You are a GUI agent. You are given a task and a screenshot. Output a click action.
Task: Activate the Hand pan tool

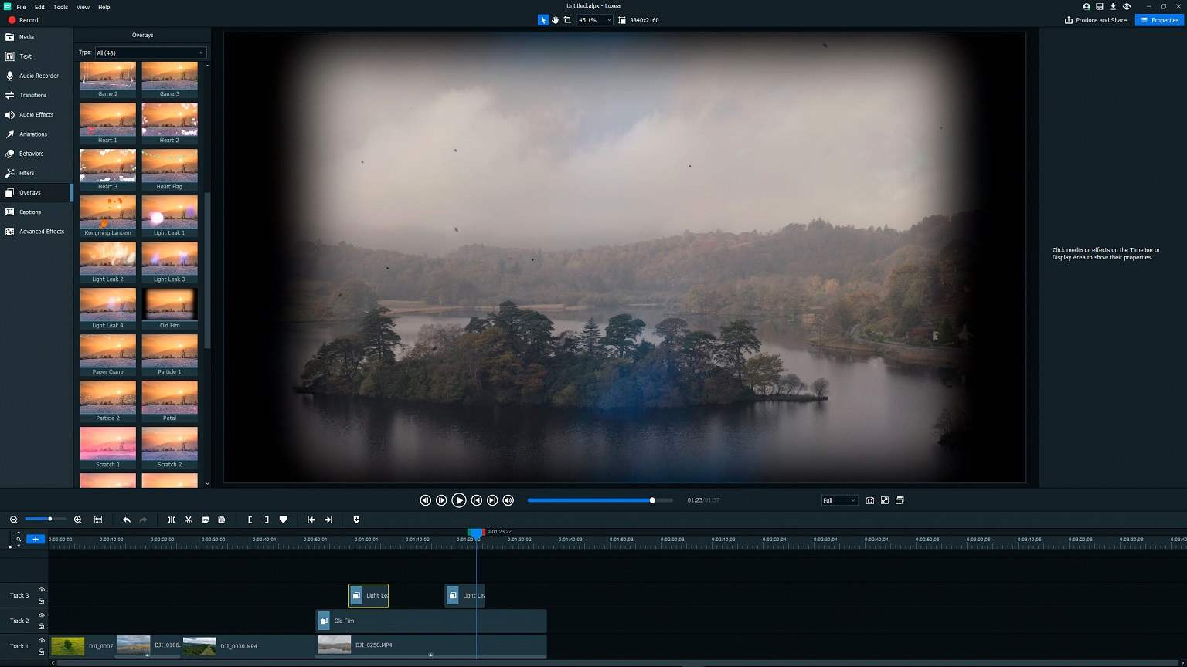coord(555,20)
